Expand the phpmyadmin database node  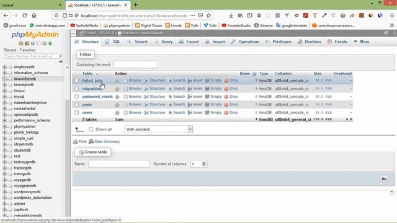pos(4,126)
